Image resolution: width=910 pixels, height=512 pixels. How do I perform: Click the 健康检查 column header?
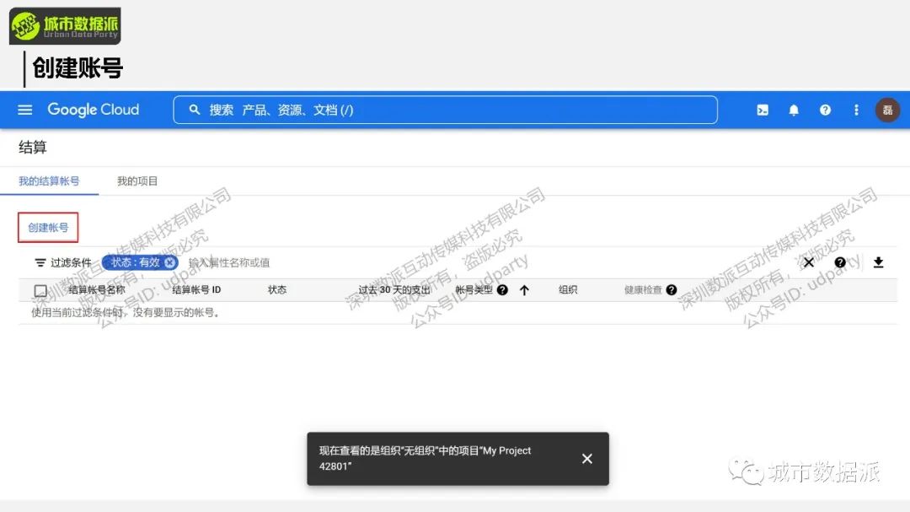(643, 290)
